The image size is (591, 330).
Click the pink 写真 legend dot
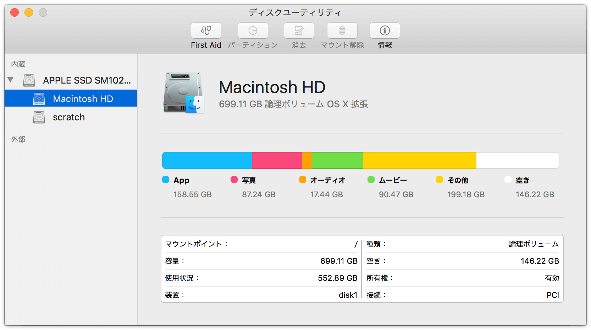pos(234,180)
